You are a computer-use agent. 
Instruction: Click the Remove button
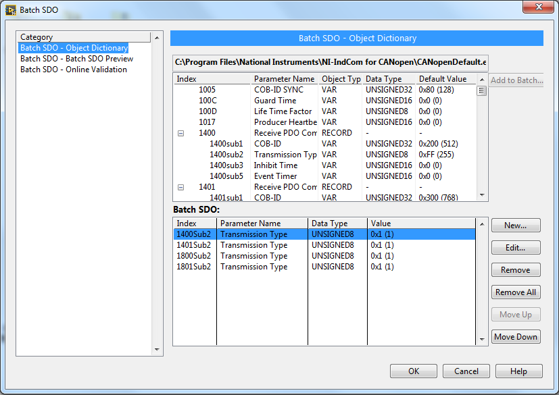pos(516,270)
